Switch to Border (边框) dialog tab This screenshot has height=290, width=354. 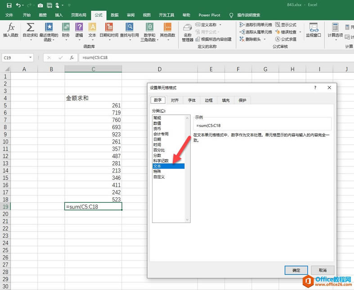(209, 100)
